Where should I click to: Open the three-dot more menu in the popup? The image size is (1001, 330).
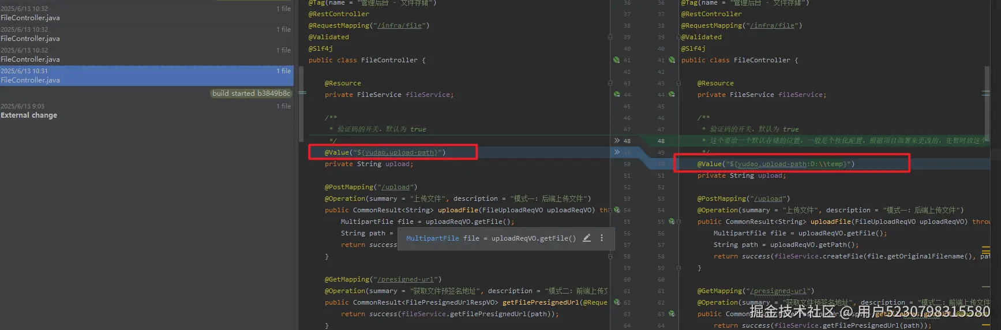pos(602,238)
